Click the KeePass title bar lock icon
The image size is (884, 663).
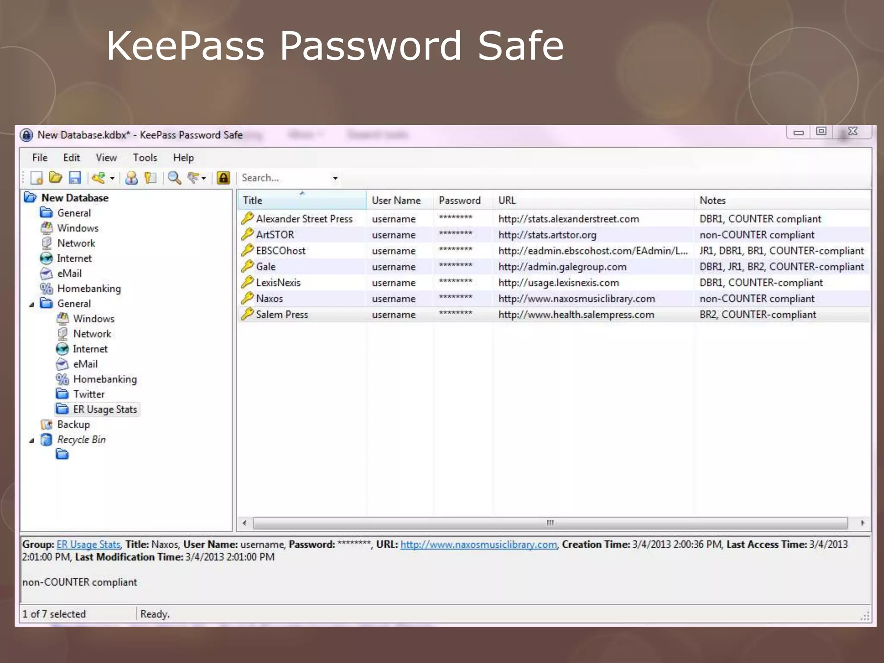click(26, 135)
